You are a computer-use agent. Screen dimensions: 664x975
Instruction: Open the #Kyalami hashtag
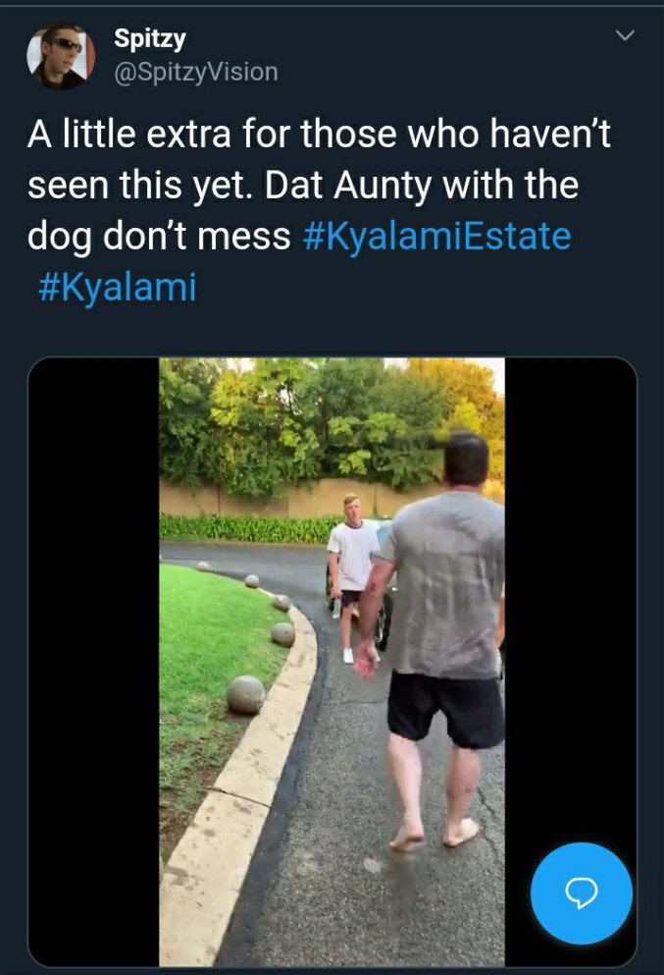point(118,288)
